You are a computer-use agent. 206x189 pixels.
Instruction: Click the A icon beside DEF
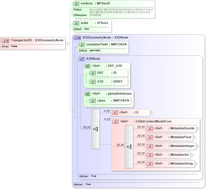93,73
